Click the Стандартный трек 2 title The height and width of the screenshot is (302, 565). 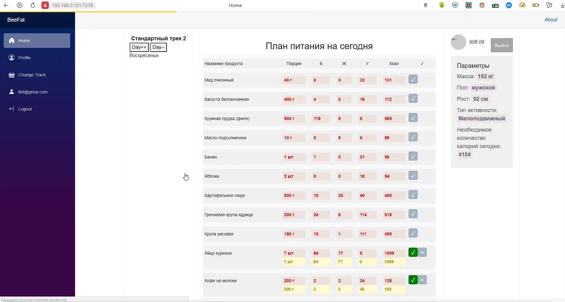158,38
